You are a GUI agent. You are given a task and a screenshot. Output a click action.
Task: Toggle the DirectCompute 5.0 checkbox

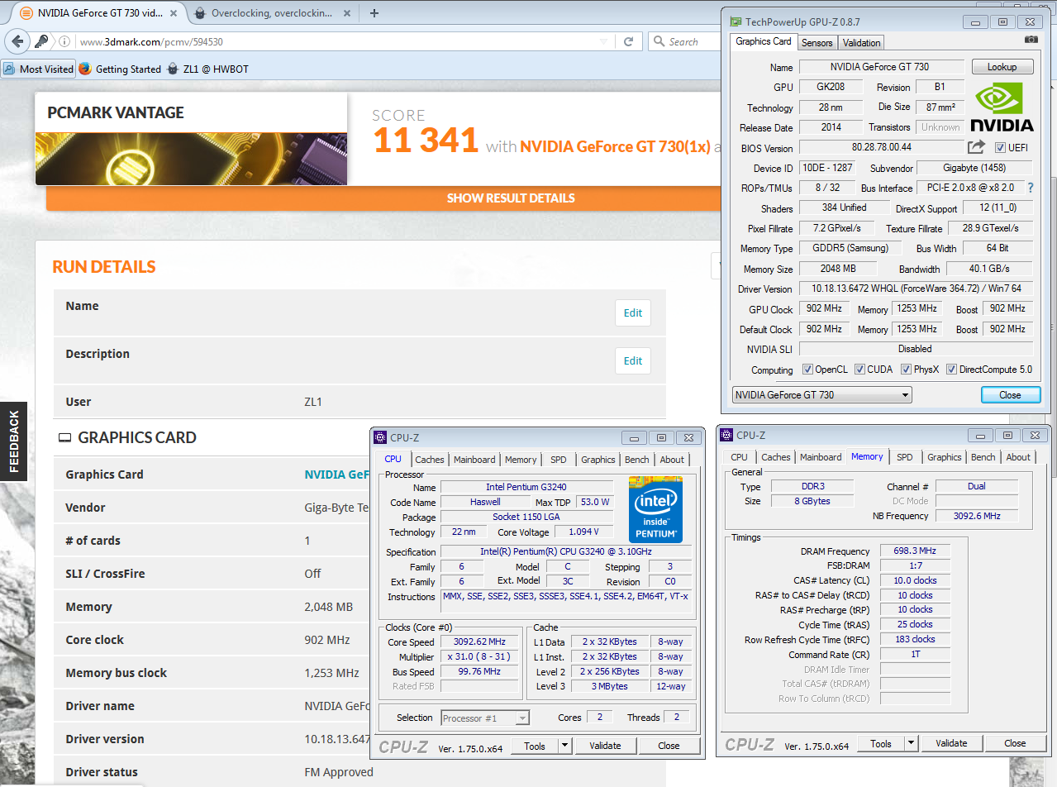[951, 370]
